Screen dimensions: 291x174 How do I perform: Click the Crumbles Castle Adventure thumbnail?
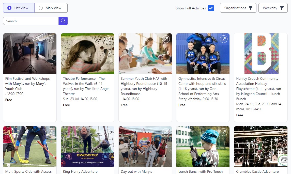[x=261, y=147]
